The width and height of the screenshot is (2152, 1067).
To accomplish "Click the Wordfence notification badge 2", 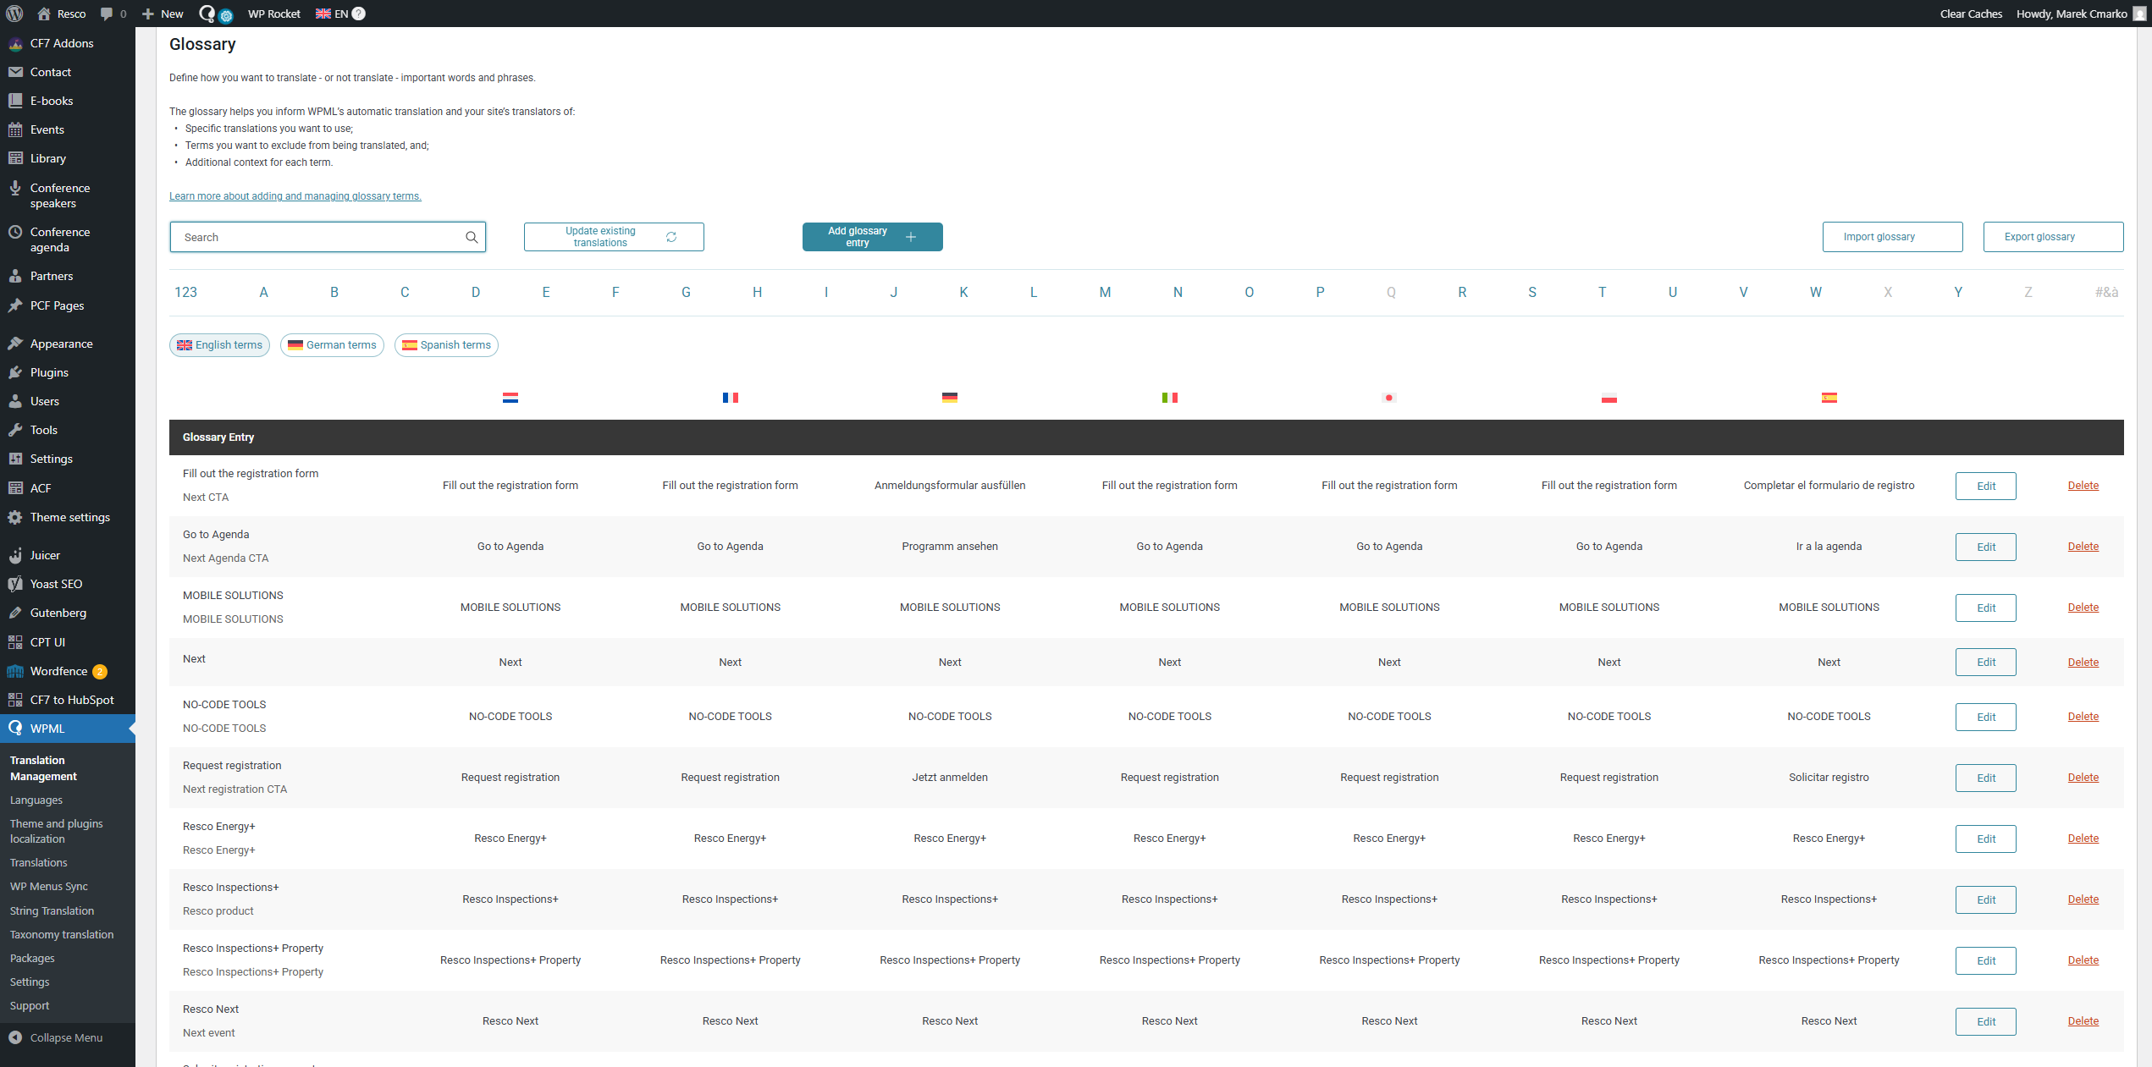I will click(100, 671).
